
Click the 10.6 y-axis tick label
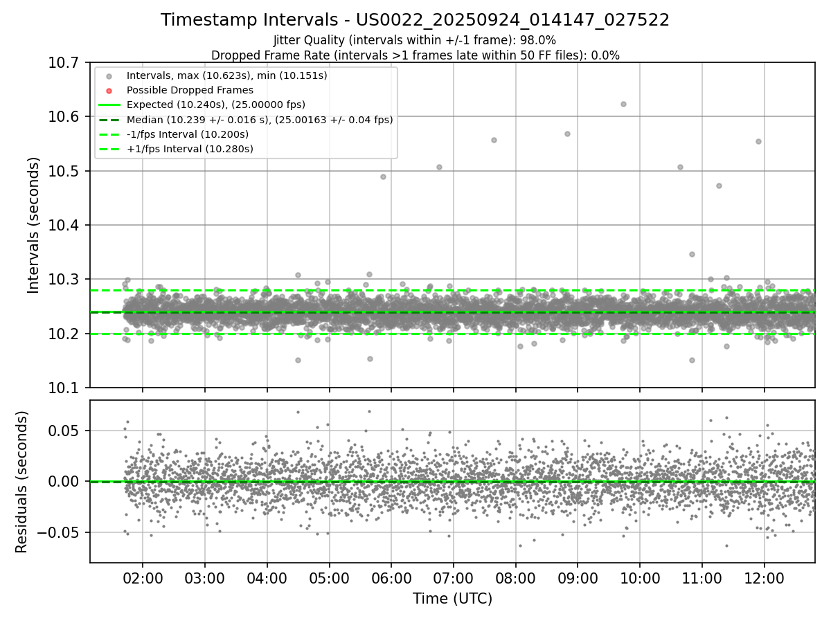tap(64, 117)
